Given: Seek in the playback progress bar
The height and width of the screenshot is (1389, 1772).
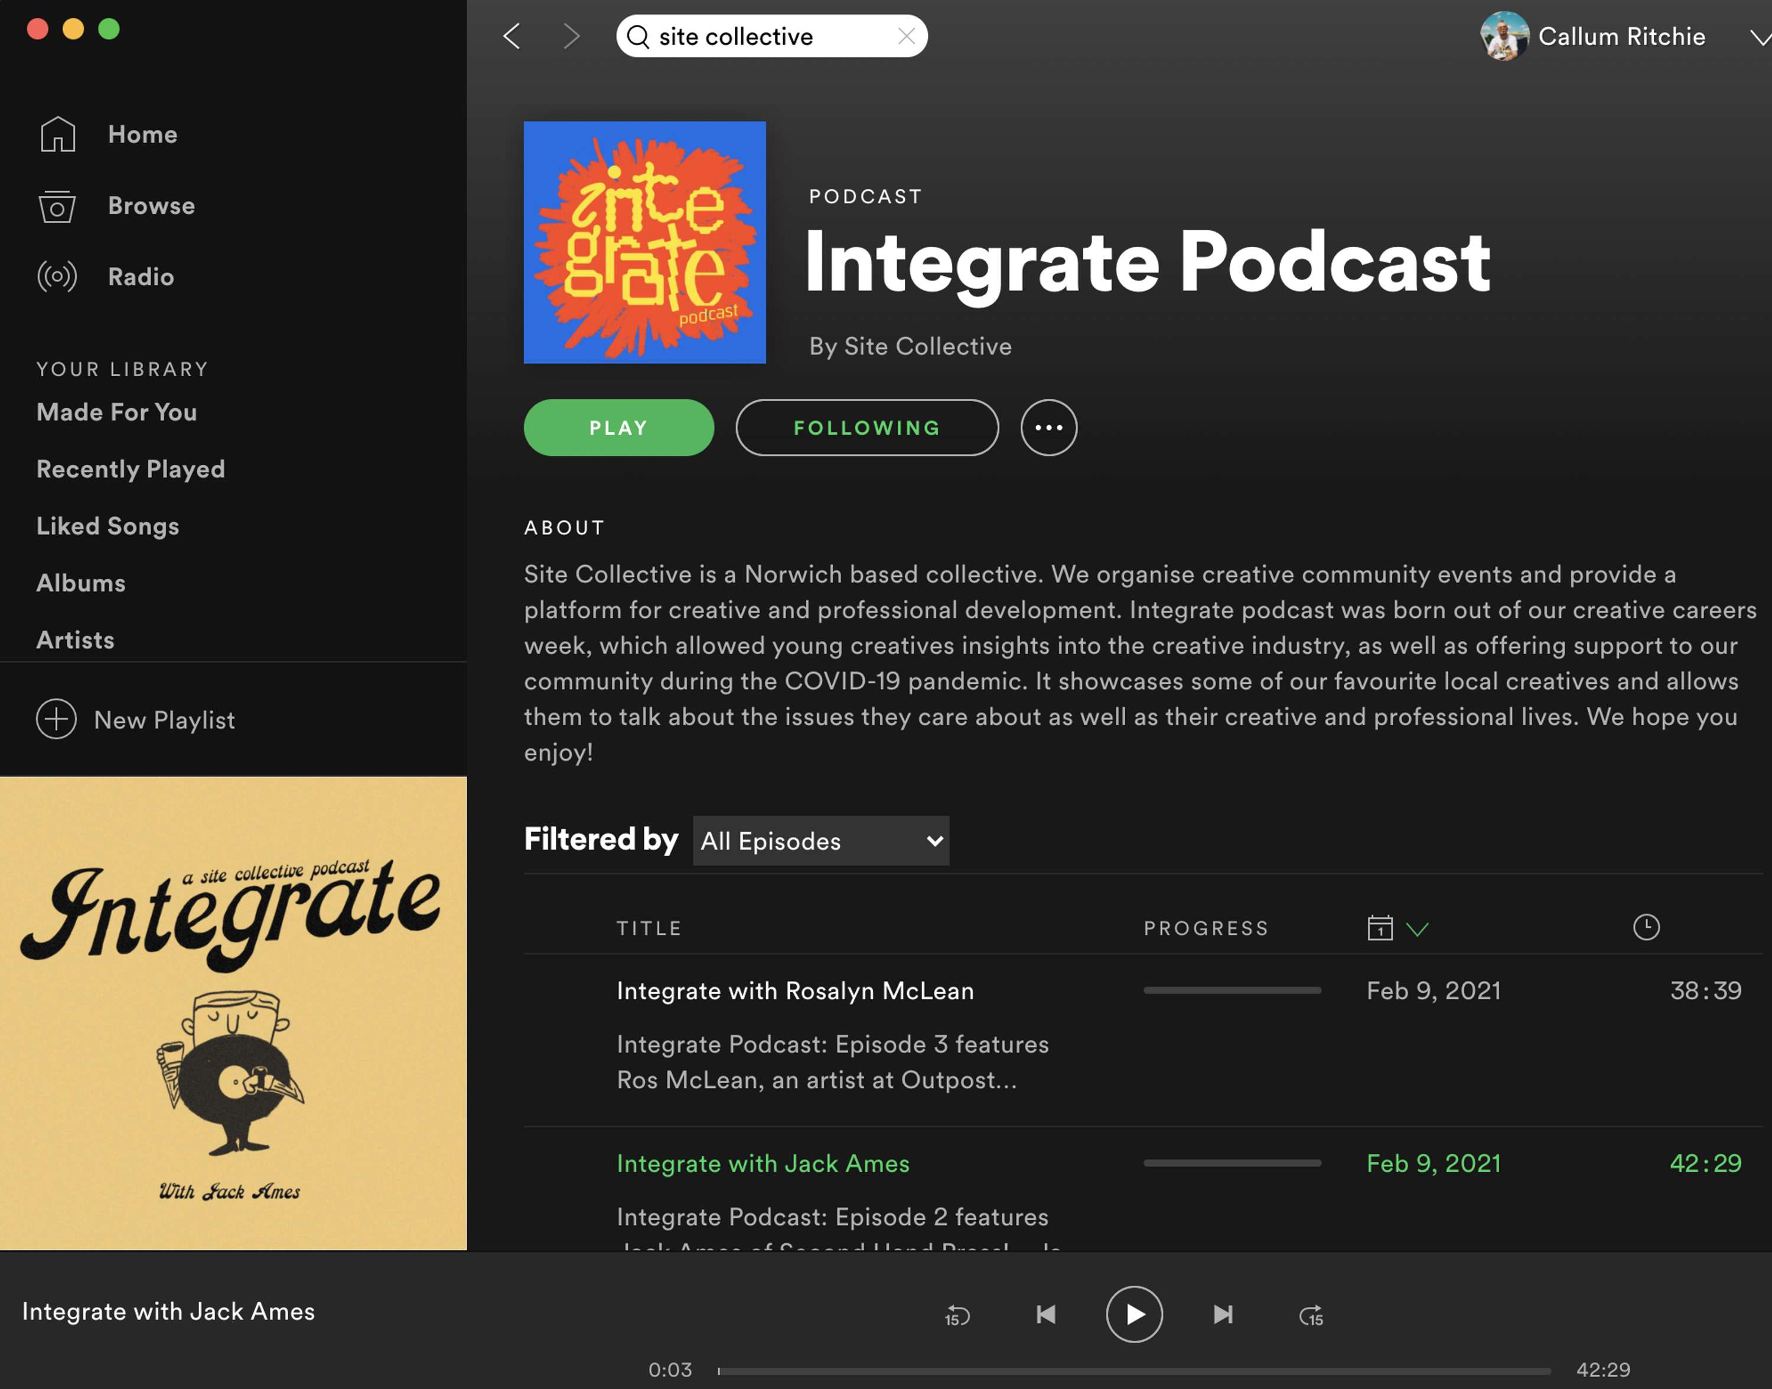Looking at the screenshot, I should (1135, 1370).
